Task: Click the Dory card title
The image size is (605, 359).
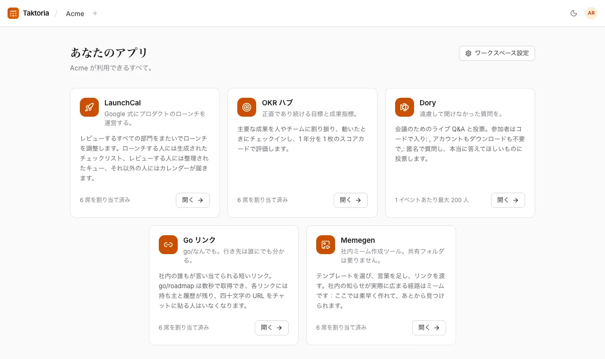Action: click(428, 103)
